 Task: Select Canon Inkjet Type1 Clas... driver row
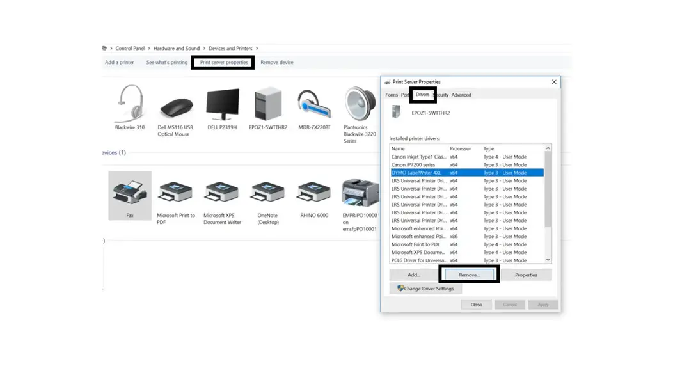pos(467,157)
